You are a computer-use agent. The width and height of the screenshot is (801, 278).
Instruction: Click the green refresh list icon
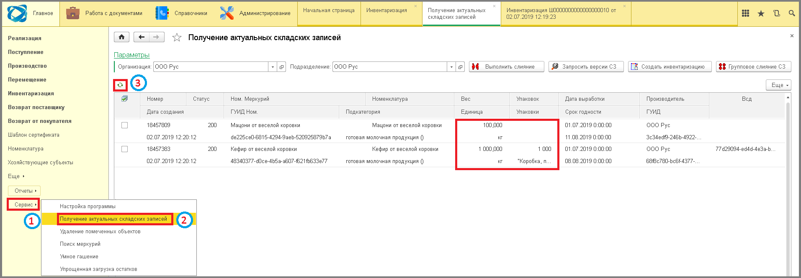(120, 85)
